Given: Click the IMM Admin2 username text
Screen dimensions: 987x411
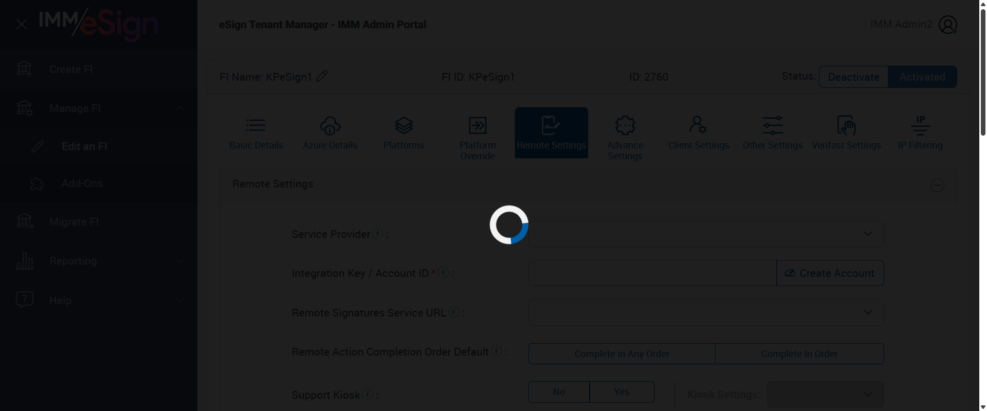Looking at the screenshot, I should (x=901, y=24).
